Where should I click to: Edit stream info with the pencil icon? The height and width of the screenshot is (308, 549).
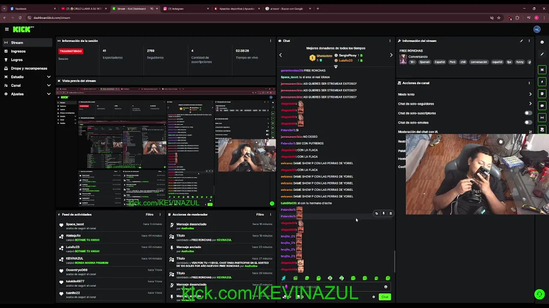522,41
